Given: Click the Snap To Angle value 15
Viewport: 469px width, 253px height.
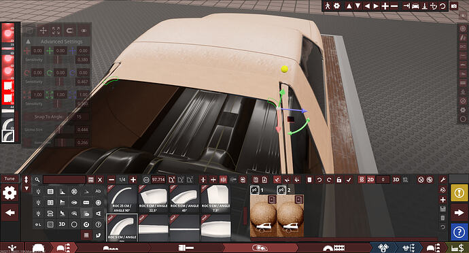Looking at the screenshot, I should 79,117.
